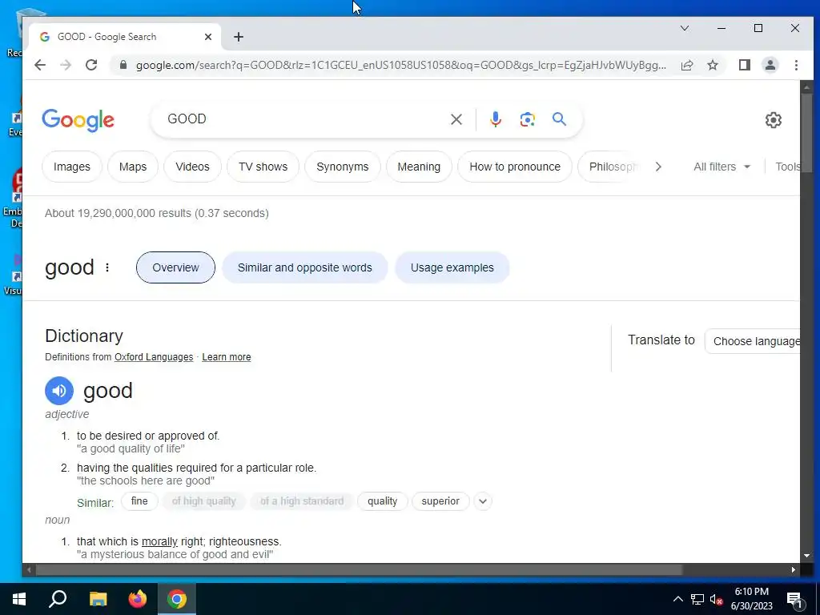Click the vertical scrollbar down arrow
The width and height of the screenshot is (820, 615).
point(806,556)
